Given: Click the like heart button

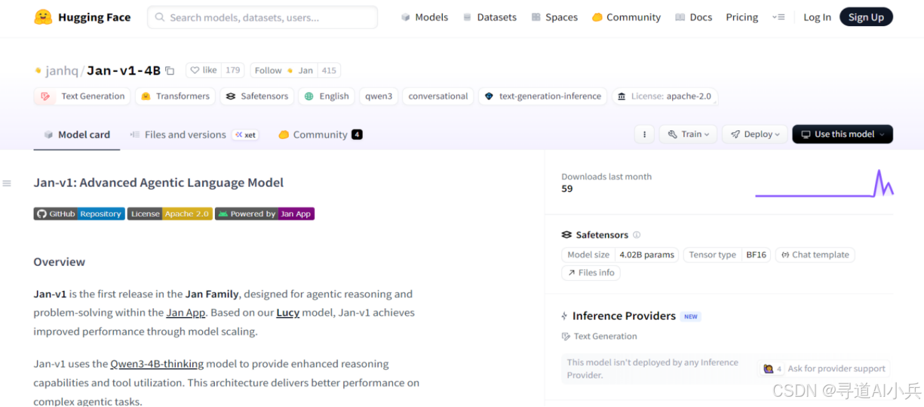Looking at the screenshot, I should click(x=203, y=71).
